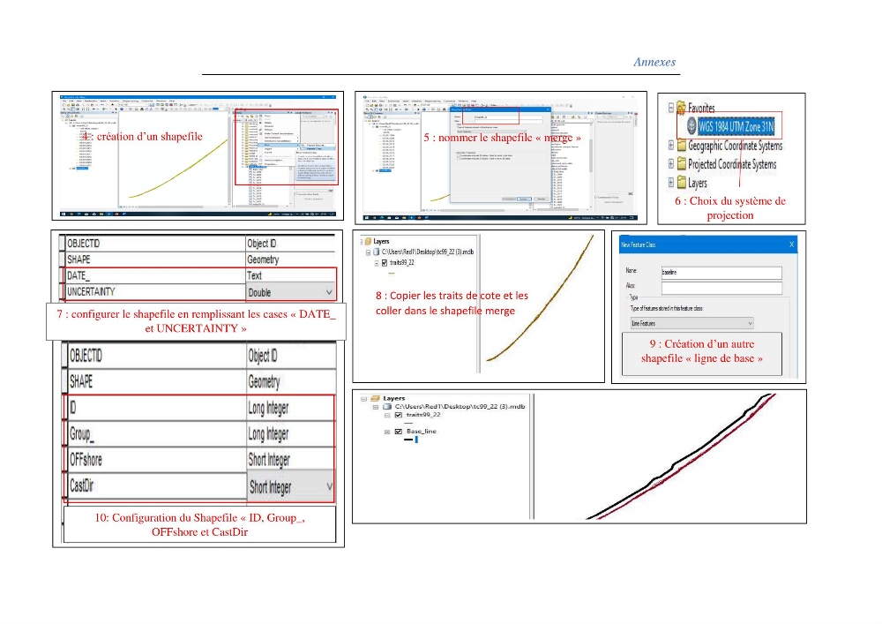The image size is (882, 624).
Task: Click the Long Integer type cell for ID
Action: click(x=291, y=408)
